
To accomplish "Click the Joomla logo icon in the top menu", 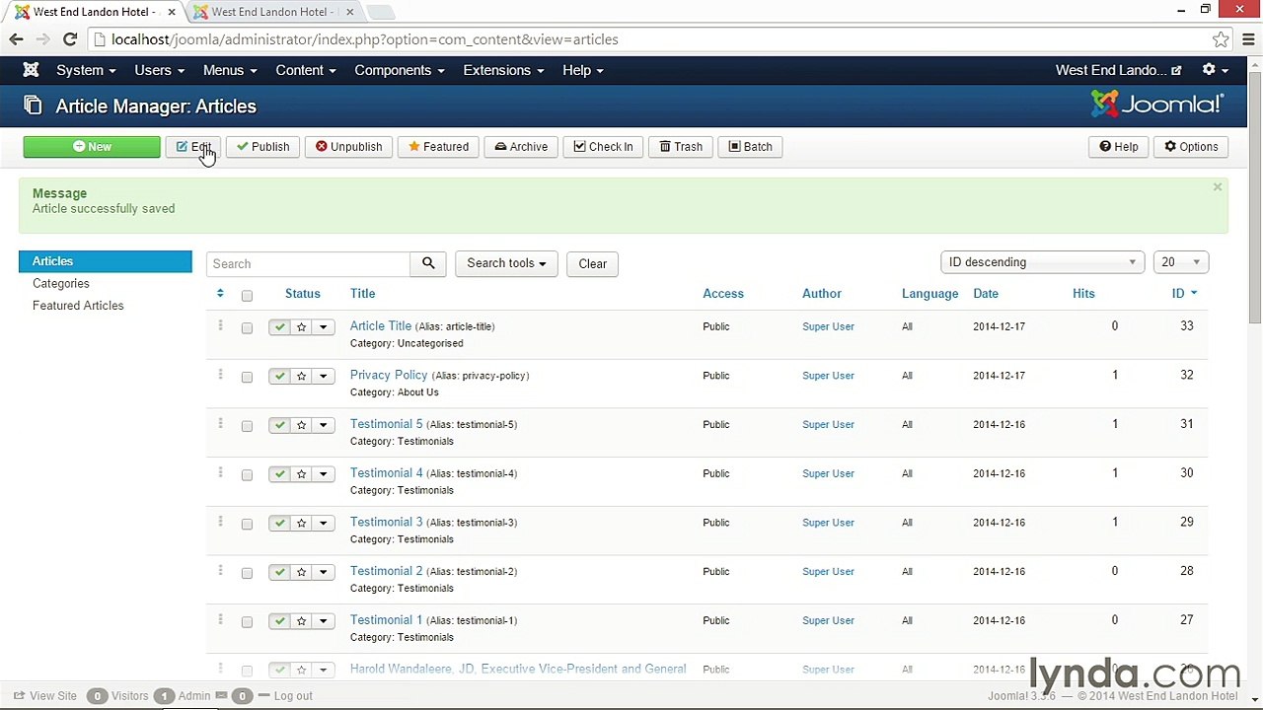I will coord(31,70).
